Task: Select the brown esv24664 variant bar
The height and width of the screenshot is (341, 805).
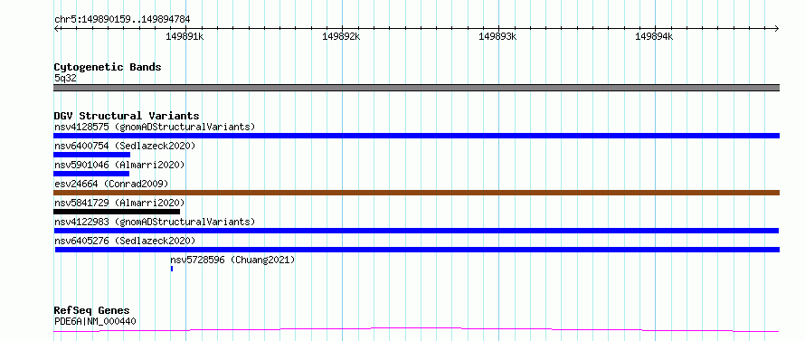Action: (416, 193)
